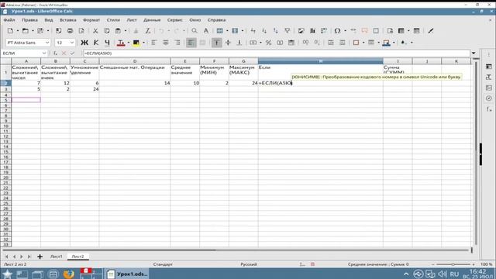
Task: Open the borders dropdown arrow
Action: (363, 43)
